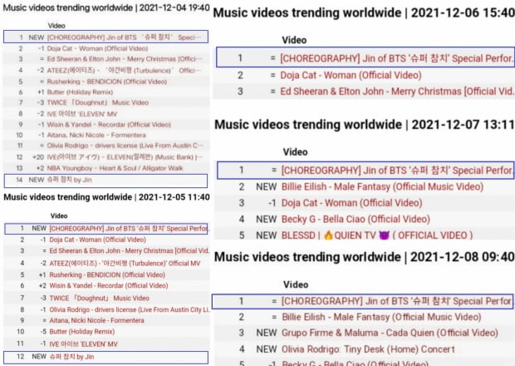Open Rusherking BENDICION in 2021-12-05 list
Screen dimensions: 515x366
pos(107,274)
